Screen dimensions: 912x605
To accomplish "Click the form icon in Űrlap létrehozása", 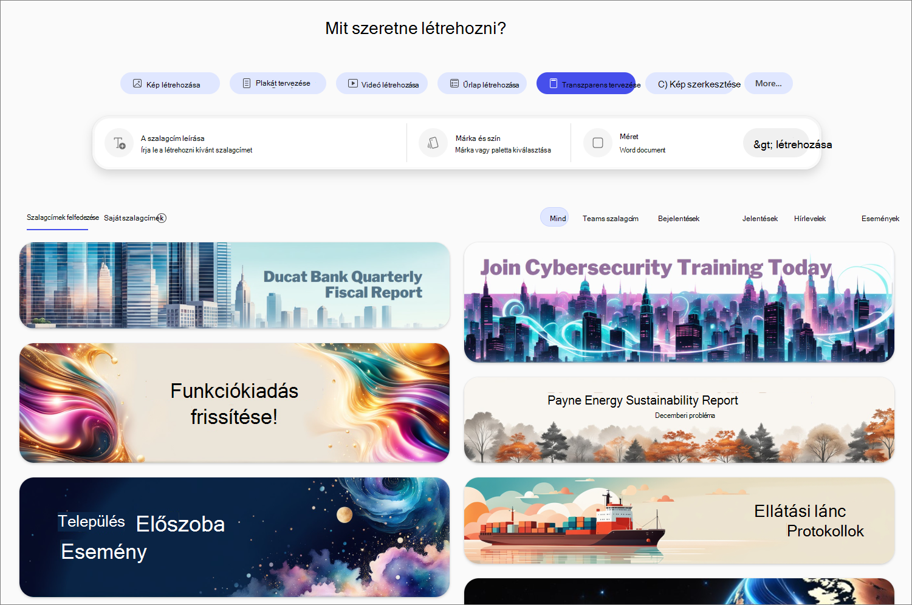I will pos(454,83).
